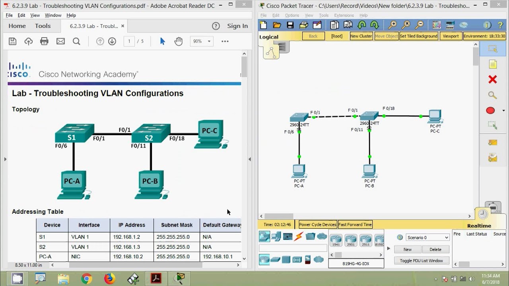
Task: Open more tools ellipsis in Acrobat
Action: (x=225, y=41)
